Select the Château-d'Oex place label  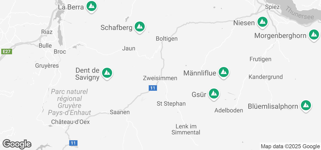[70, 122]
